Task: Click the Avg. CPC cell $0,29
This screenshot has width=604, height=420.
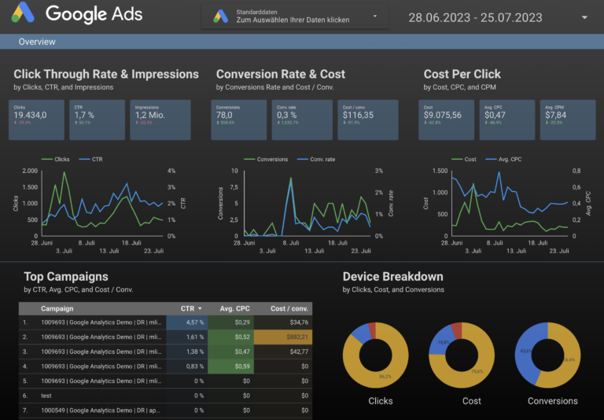Action: coord(230,322)
